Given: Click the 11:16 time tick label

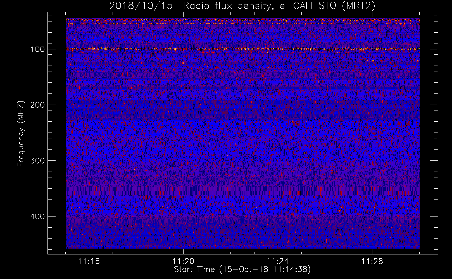Looking at the screenshot, I should coord(89,261).
